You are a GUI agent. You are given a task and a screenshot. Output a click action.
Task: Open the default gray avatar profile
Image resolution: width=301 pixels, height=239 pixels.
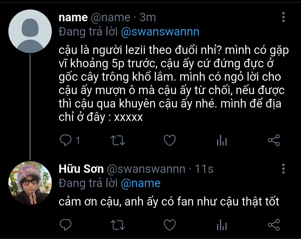coord(30,31)
